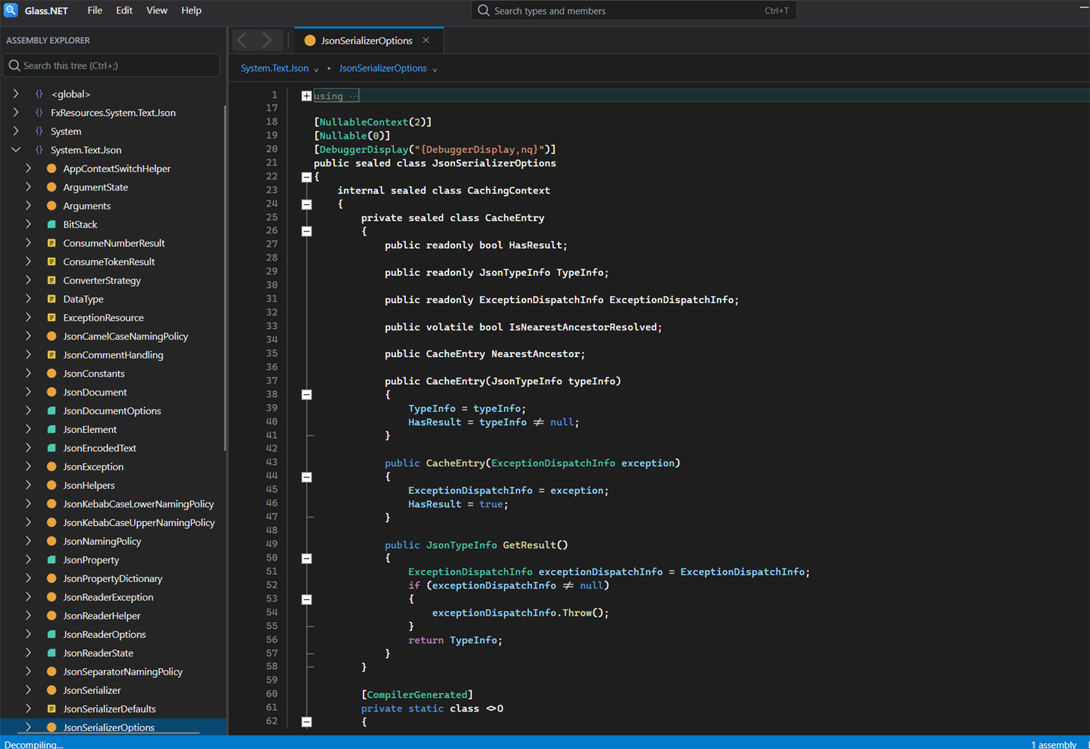1090x749 pixels.
Task: Click the class icon beside JsonCamelCaseNamingPolicy
Action: click(52, 336)
